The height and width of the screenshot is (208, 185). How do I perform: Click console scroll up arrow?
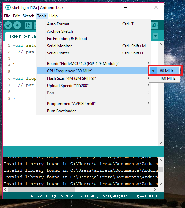(x=161, y=160)
